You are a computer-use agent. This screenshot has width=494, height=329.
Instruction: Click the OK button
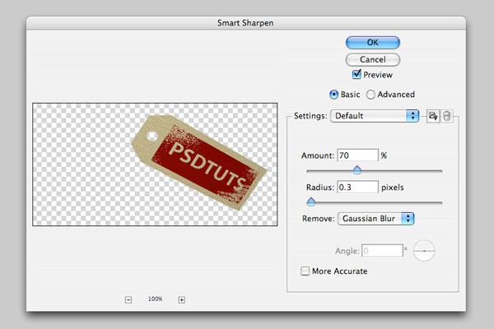pyautogui.click(x=373, y=43)
